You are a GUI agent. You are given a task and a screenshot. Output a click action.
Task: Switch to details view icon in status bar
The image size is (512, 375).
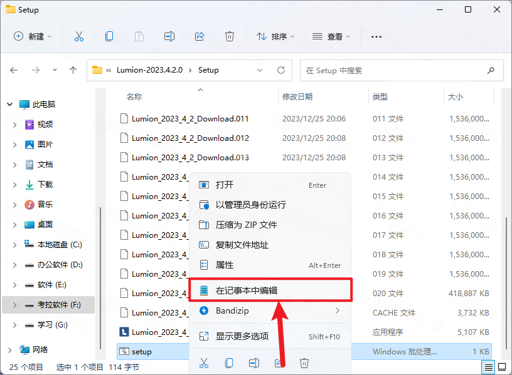click(x=489, y=367)
